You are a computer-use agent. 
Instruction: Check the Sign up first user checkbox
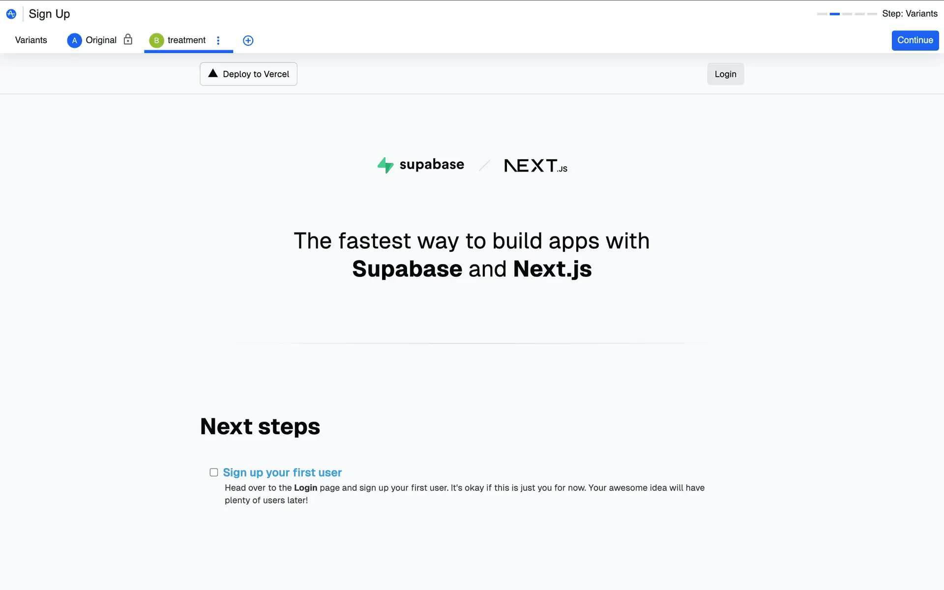point(214,472)
